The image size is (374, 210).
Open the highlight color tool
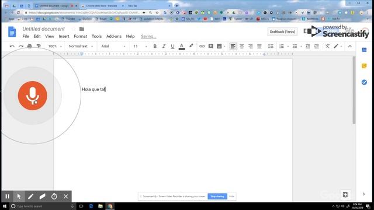[x=191, y=46]
